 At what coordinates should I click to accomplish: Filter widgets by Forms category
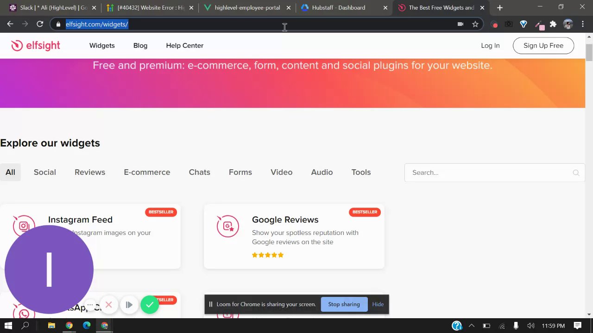240,172
